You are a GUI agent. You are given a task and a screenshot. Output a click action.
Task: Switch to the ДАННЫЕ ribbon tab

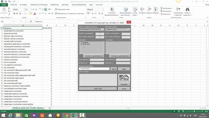tap(65, 5)
